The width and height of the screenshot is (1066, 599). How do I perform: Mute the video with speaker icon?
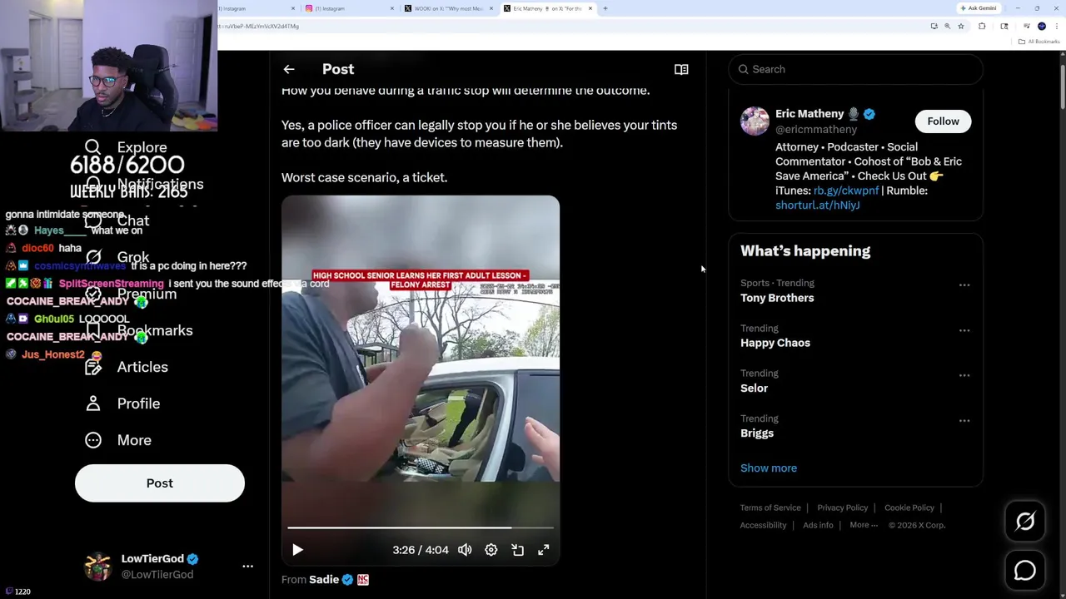465,550
